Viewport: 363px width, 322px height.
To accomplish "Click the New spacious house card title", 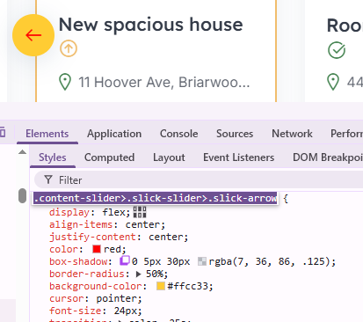I will coord(151,25).
